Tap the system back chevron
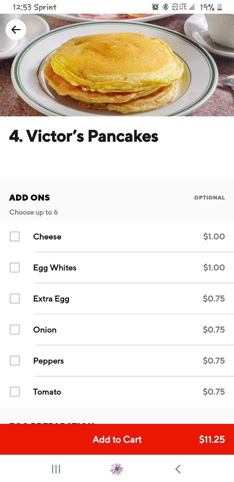The width and height of the screenshot is (234, 482). (x=178, y=469)
